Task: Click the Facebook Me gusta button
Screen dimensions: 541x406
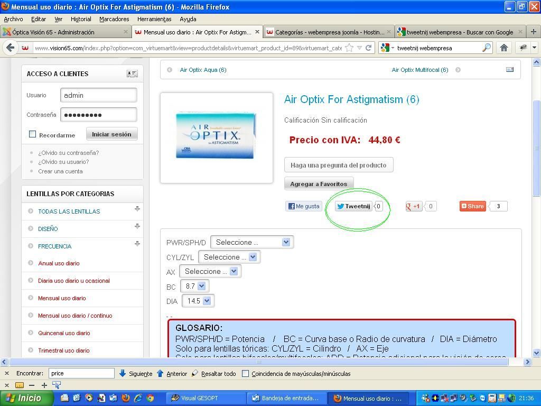Action: (x=304, y=206)
